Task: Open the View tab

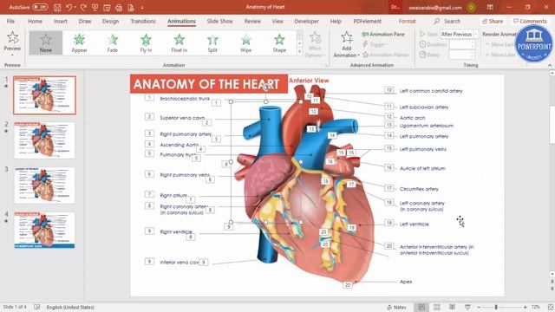Action: pos(277,21)
